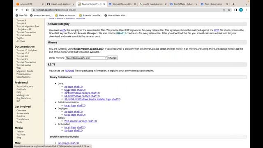263x148 pixels.
Task: Open Tomcat 8.5 documentation link
Action: tap(22, 59)
